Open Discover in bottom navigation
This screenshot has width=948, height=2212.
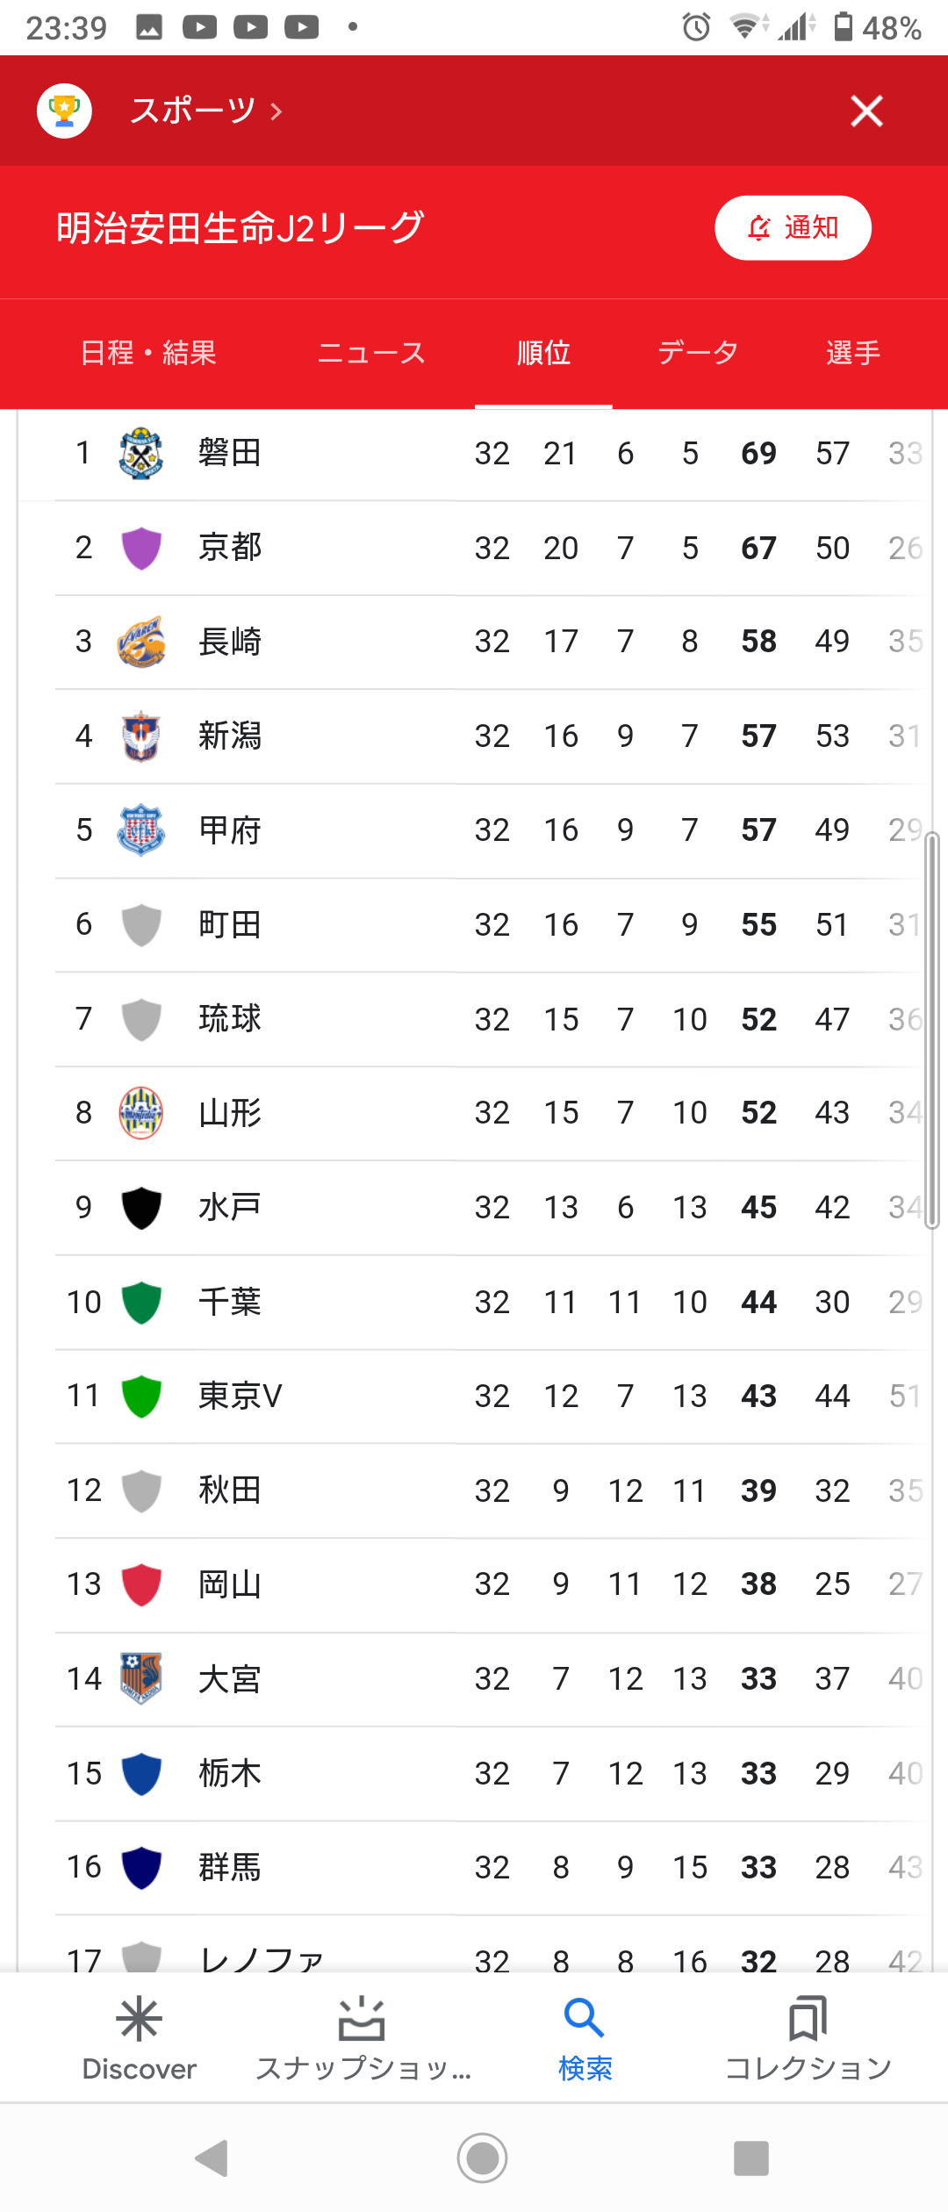(x=140, y=2038)
